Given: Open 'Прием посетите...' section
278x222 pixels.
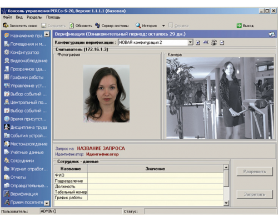Looking at the screenshot, I should [24, 202].
